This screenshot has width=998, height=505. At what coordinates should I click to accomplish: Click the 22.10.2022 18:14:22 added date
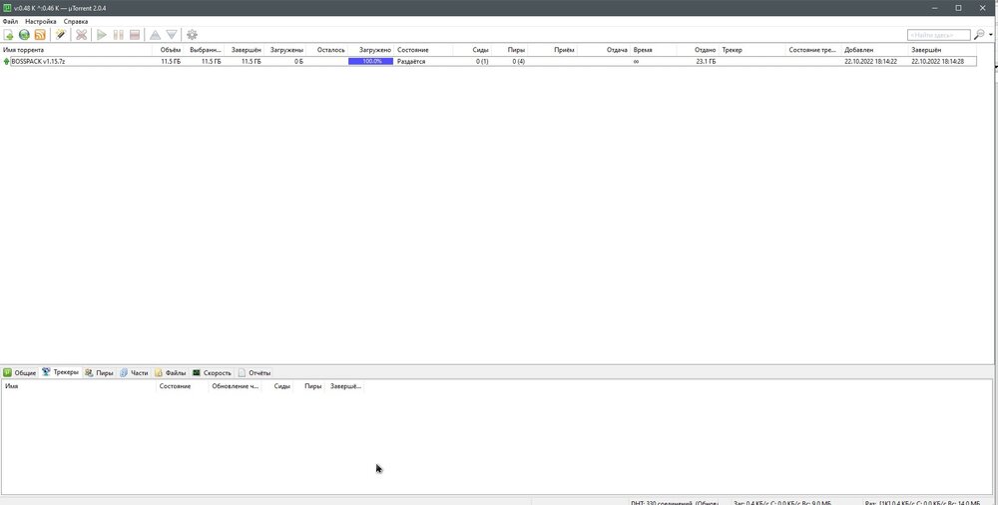tap(870, 62)
